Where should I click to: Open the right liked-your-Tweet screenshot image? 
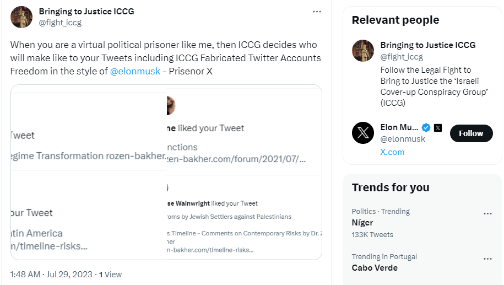243,172
